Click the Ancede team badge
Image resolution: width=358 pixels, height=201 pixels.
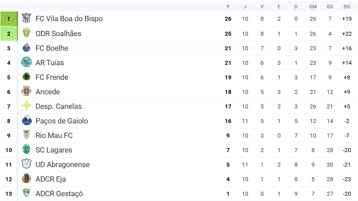point(26,92)
